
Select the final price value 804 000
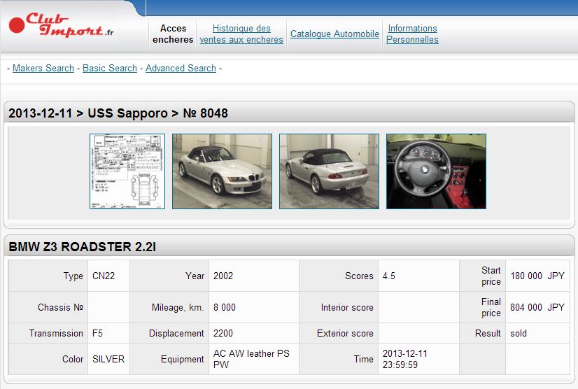[x=526, y=307]
